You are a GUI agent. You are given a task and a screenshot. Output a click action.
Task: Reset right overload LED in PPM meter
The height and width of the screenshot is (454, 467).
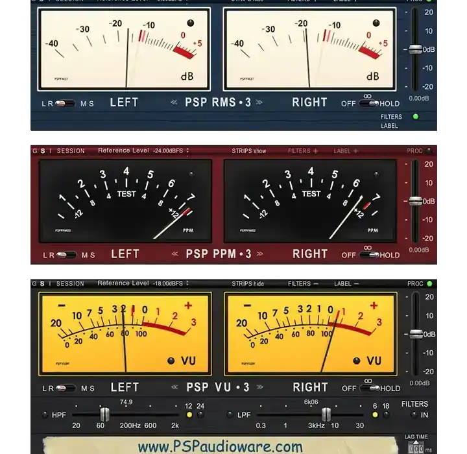(x=376, y=174)
